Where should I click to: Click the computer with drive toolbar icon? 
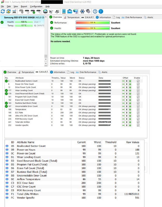(x=57, y=11)
